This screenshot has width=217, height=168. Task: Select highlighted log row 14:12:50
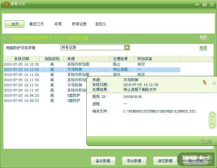pyautogui.click(x=92, y=70)
